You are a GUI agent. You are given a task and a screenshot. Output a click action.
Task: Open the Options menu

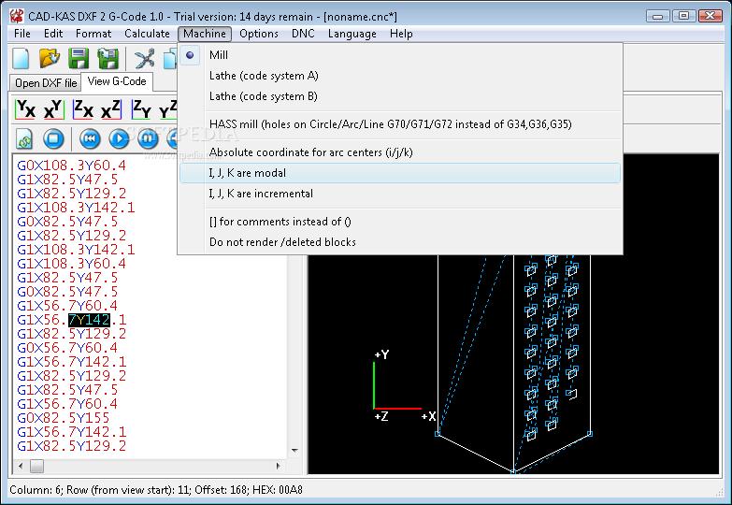point(259,34)
